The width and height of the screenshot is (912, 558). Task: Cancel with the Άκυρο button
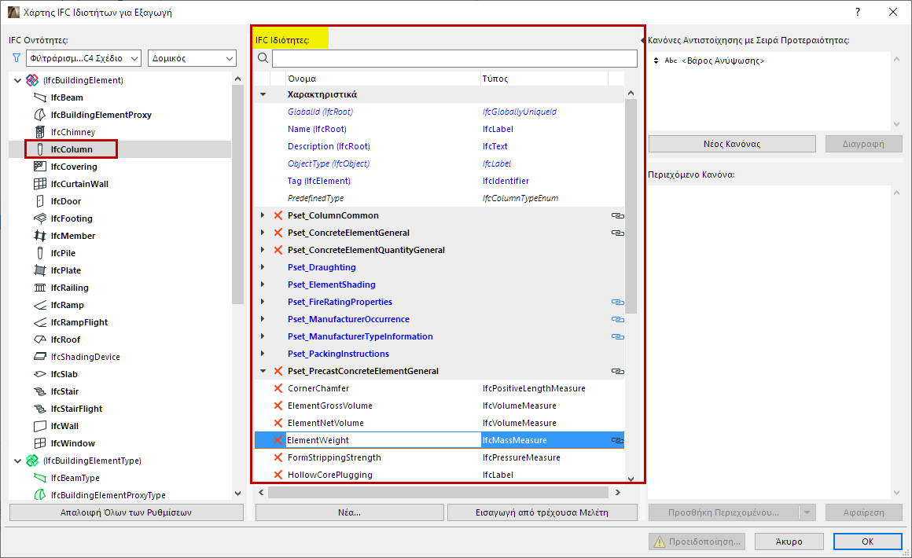[x=789, y=541]
